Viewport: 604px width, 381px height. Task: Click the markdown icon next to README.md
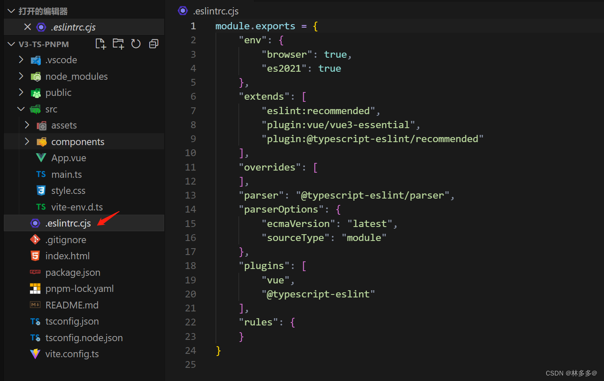tap(35, 305)
